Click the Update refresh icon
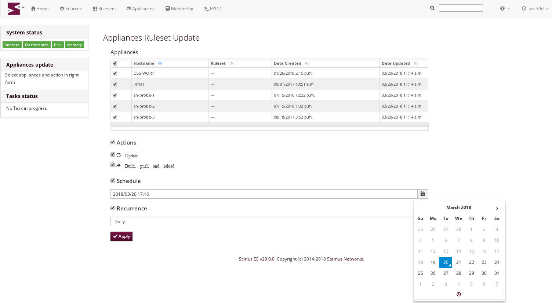The width and height of the screenshot is (552, 303). click(119, 155)
